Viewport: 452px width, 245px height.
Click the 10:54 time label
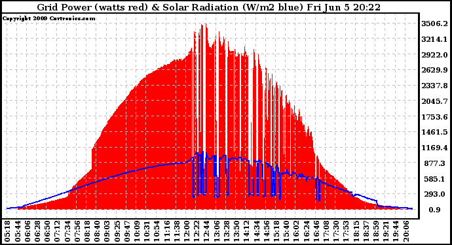157,231
